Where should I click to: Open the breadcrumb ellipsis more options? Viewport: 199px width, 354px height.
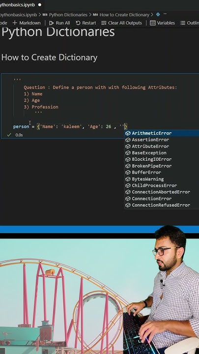pos(165,14)
